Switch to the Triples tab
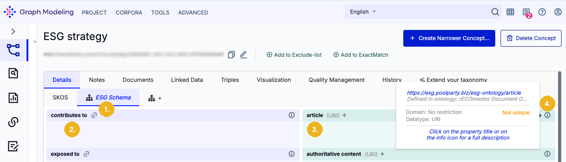 [x=230, y=80]
